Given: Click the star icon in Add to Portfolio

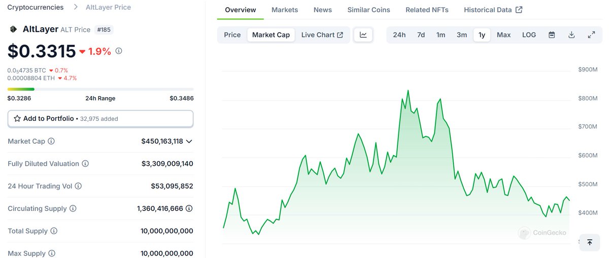Looking at the screenshot, I should click(17, 118).
